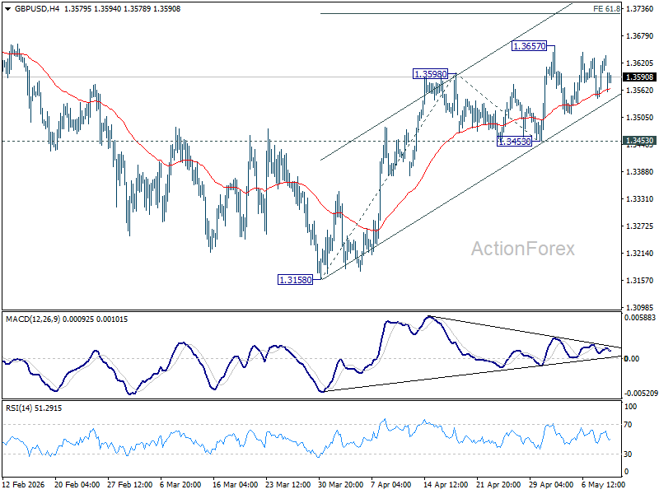Click the 29 Apr 04:00 time label

pyautogui.click(x=551, y=485)
